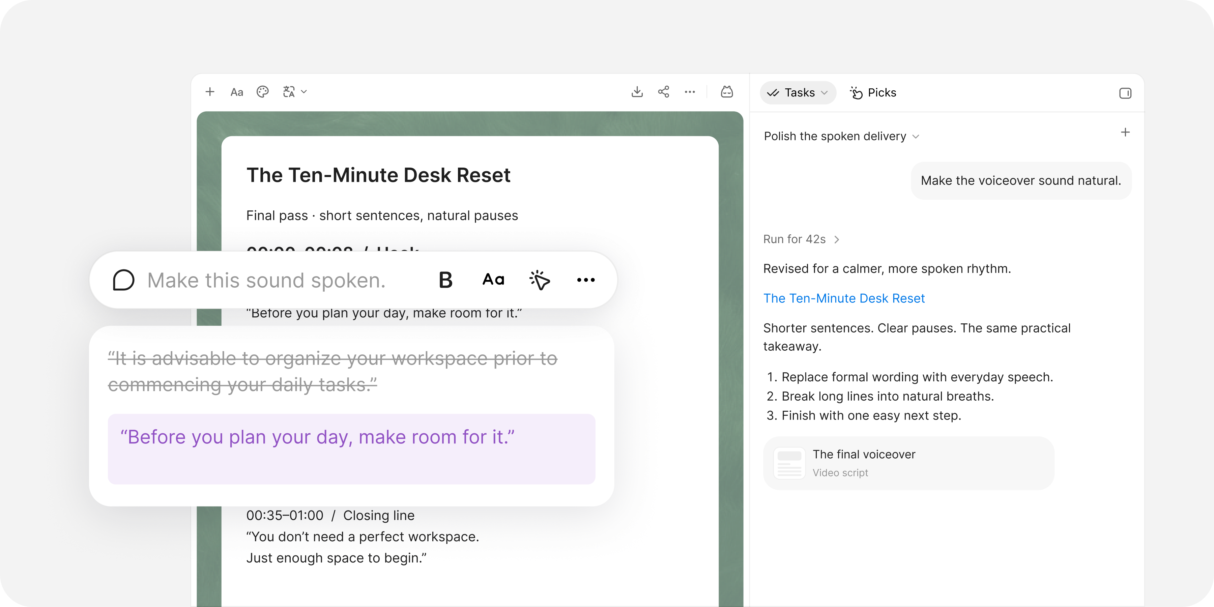Click the 'Make this sound spoken.' input field
The height and width of the screenshot is (607, 1214).
tap(267, 281)
